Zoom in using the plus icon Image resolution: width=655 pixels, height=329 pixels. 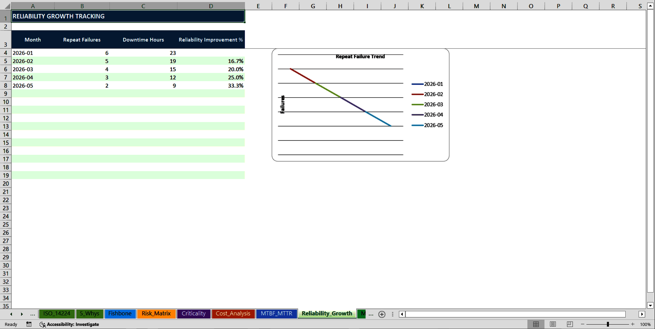coord(632,324)
